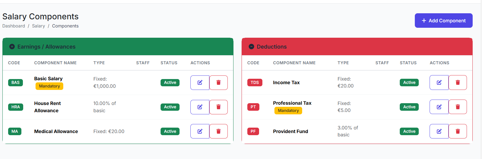The width and height of the screenshot is (482, 159).
Task: Click the Add Component button
Action: tap(443, 21)
